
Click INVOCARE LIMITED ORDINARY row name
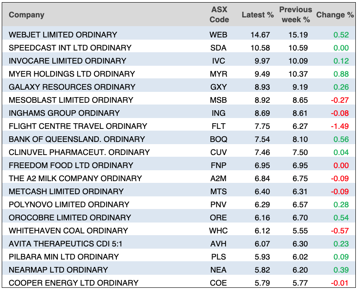tap(68, 61)
